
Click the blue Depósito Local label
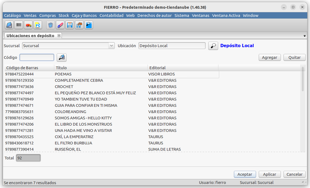tap(237, 46)
